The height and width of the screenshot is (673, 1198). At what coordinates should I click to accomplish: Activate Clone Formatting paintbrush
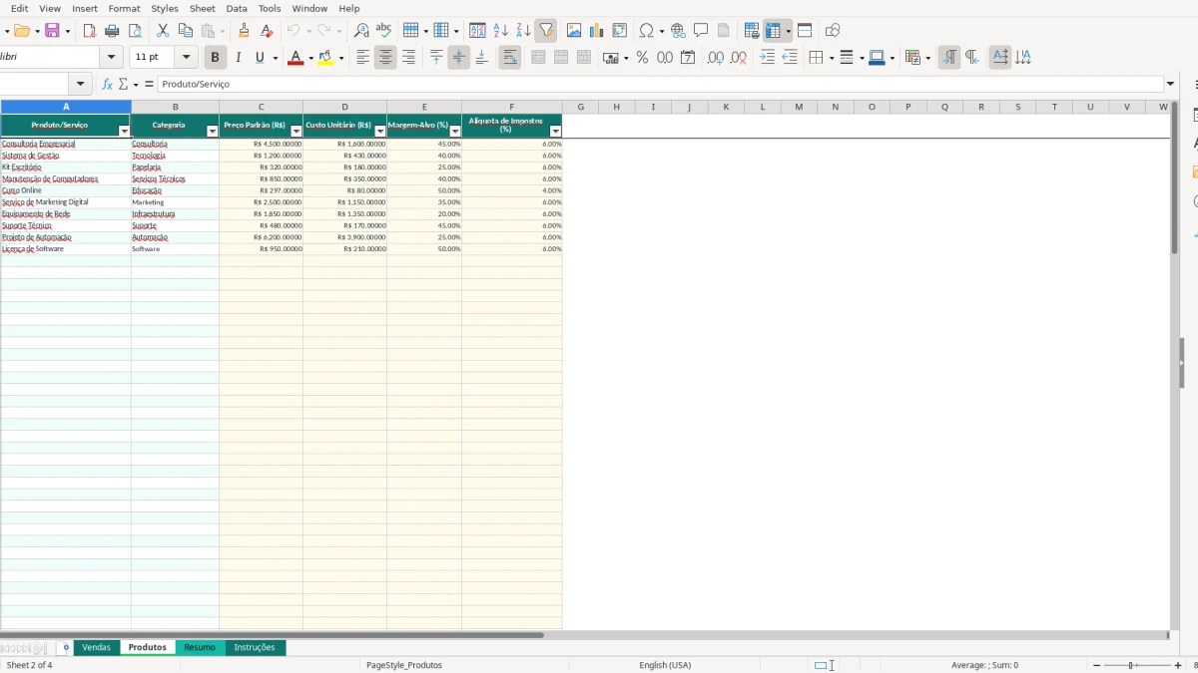[244, 31]
